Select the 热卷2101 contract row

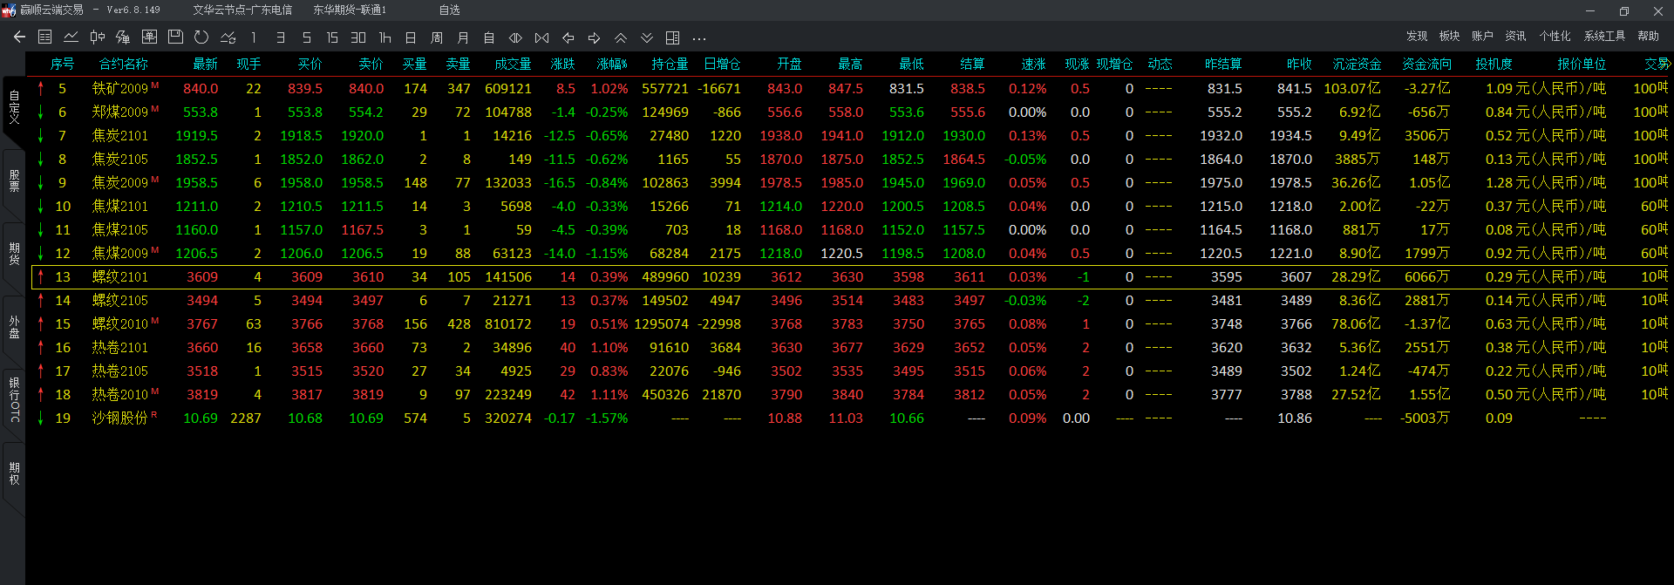(x=120, y=348)
